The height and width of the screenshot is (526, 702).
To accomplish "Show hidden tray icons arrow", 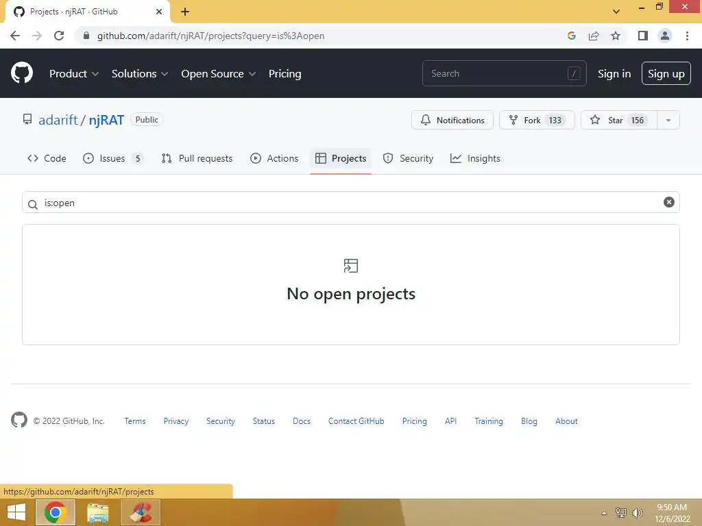I will 604,514.
